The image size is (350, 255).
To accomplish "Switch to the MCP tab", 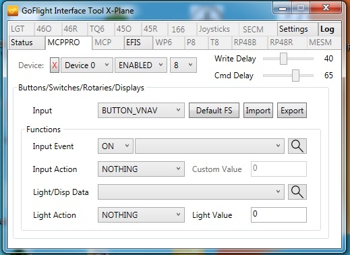I will point(108,42).
